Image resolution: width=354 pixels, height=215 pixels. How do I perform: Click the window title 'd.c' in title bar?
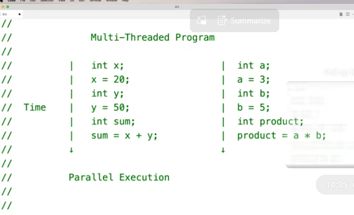(x=177, y=7)
